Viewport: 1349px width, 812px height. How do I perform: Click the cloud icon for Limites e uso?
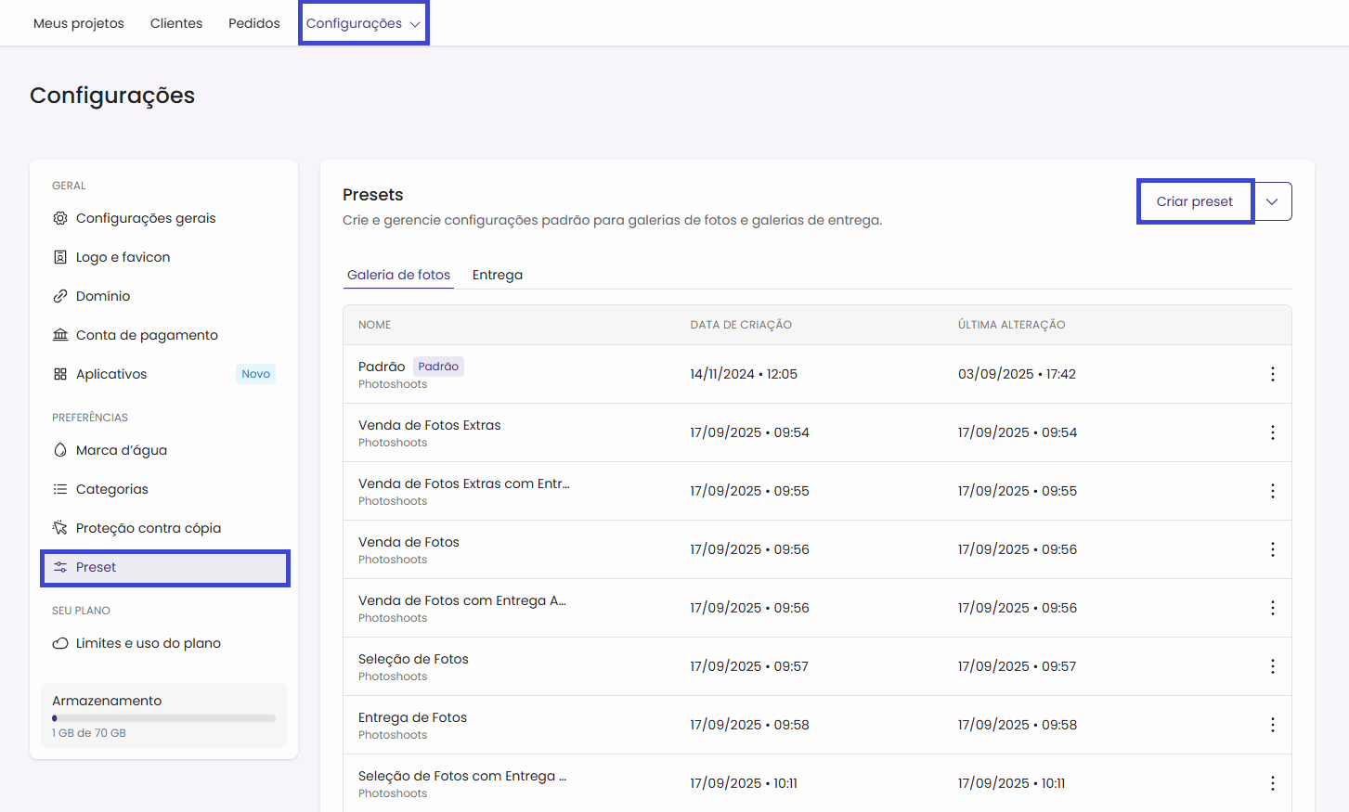click(x=60, y=643)
